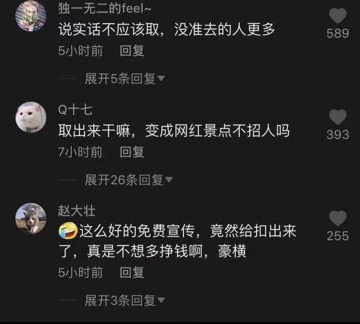
Task: Expand 3 replies under 赵大壮 comment
Action: (125, 300)
